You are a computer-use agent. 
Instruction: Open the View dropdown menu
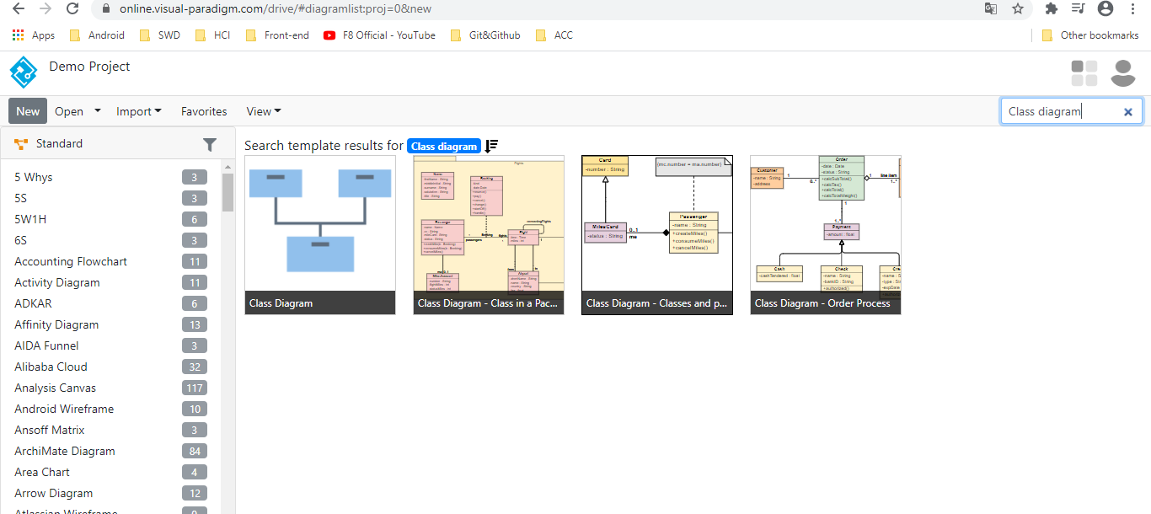tap(263, 110)
